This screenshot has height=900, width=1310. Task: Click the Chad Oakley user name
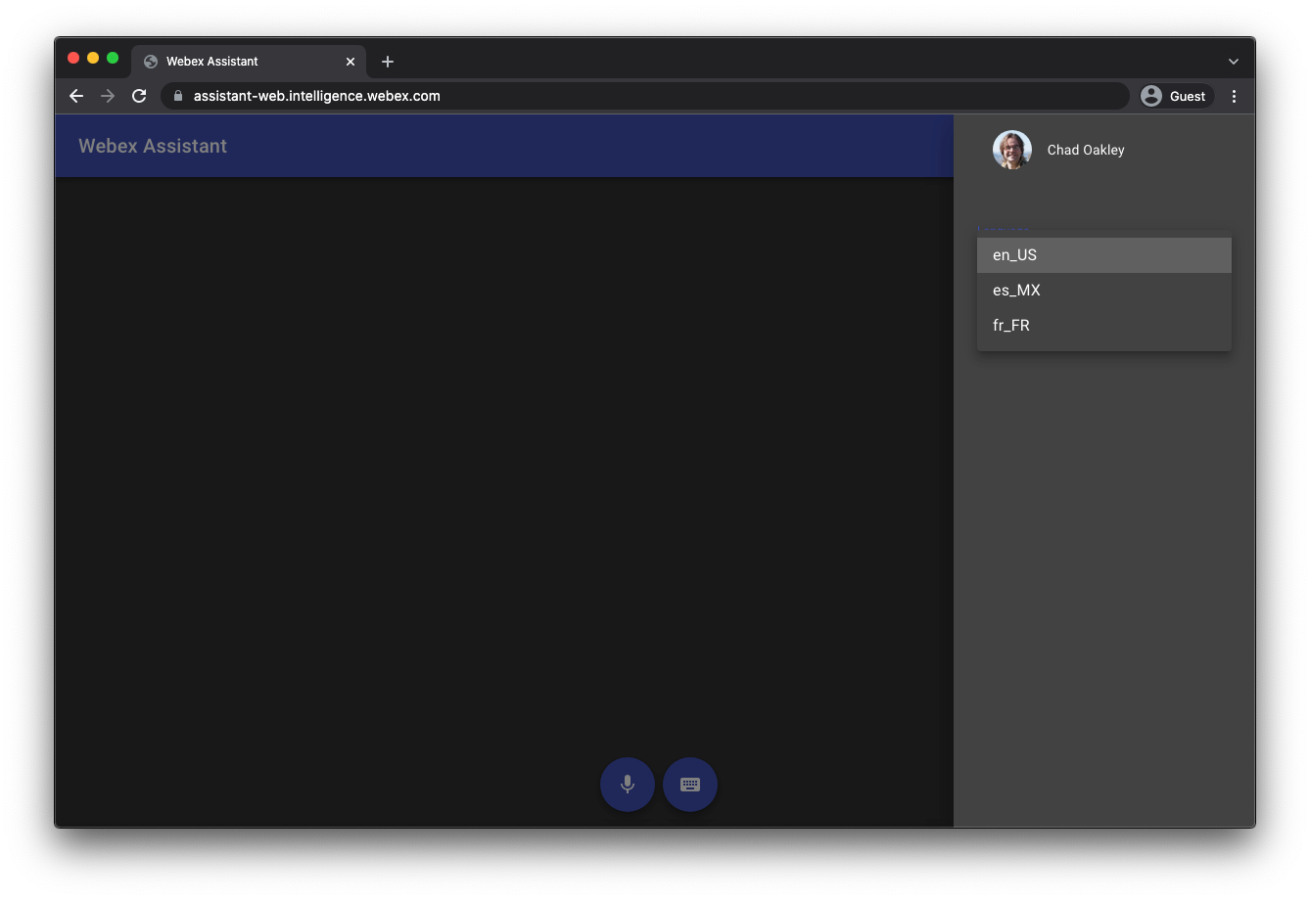(x=1086, y=150)
